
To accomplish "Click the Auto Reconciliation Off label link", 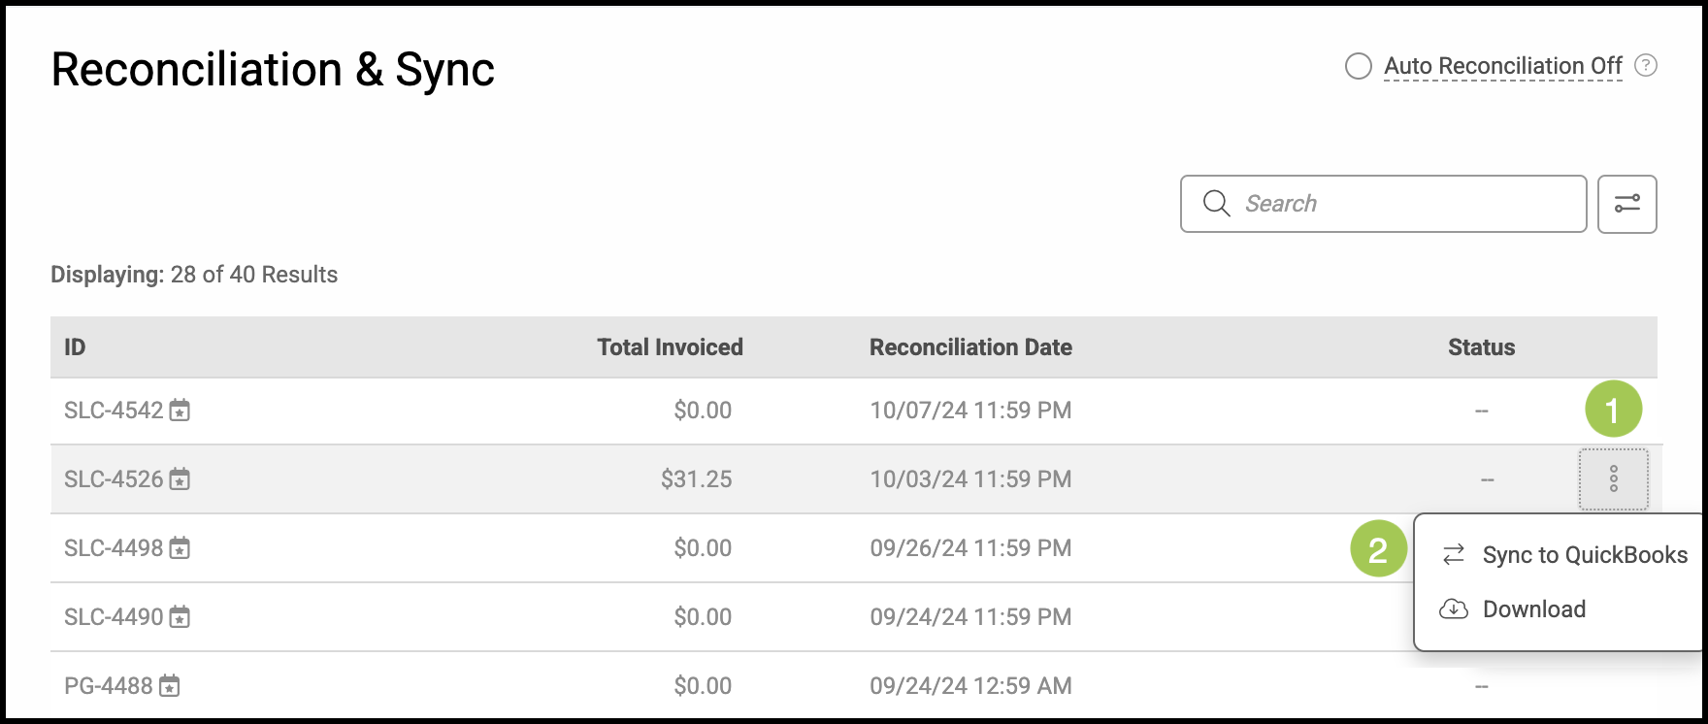I will pos(1502,66).
